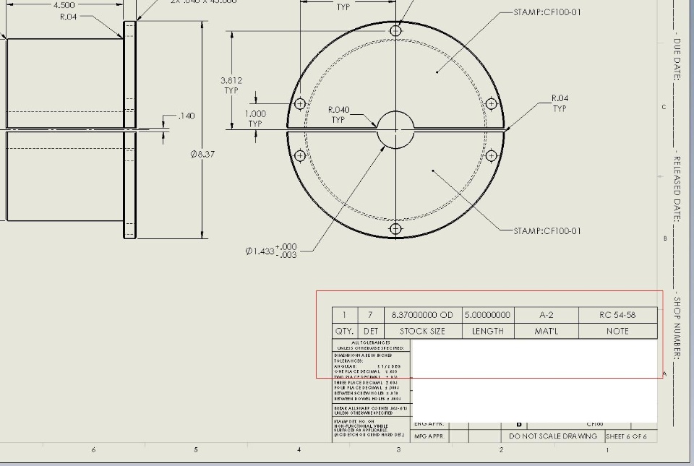Click the center bore circle in front view

(x=395, y=129)
